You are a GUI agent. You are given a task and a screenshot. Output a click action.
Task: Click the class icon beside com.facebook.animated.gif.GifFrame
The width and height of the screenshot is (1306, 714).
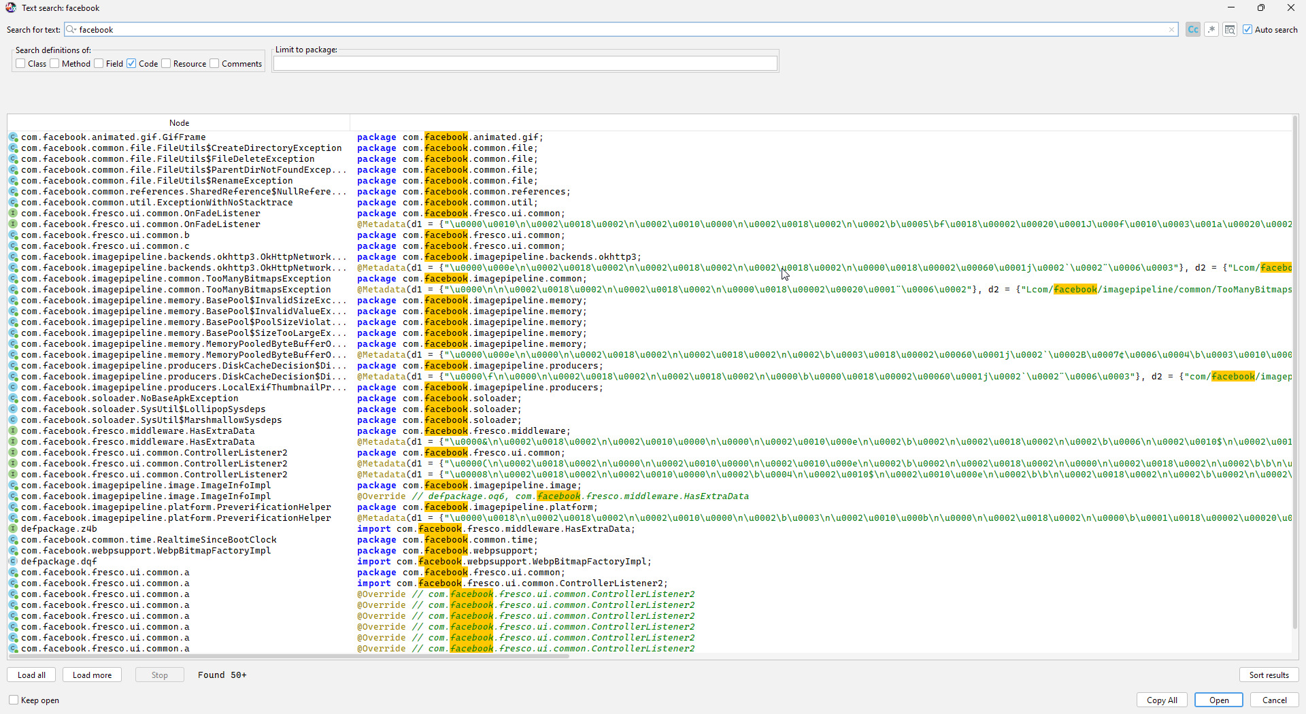point(13,137)
